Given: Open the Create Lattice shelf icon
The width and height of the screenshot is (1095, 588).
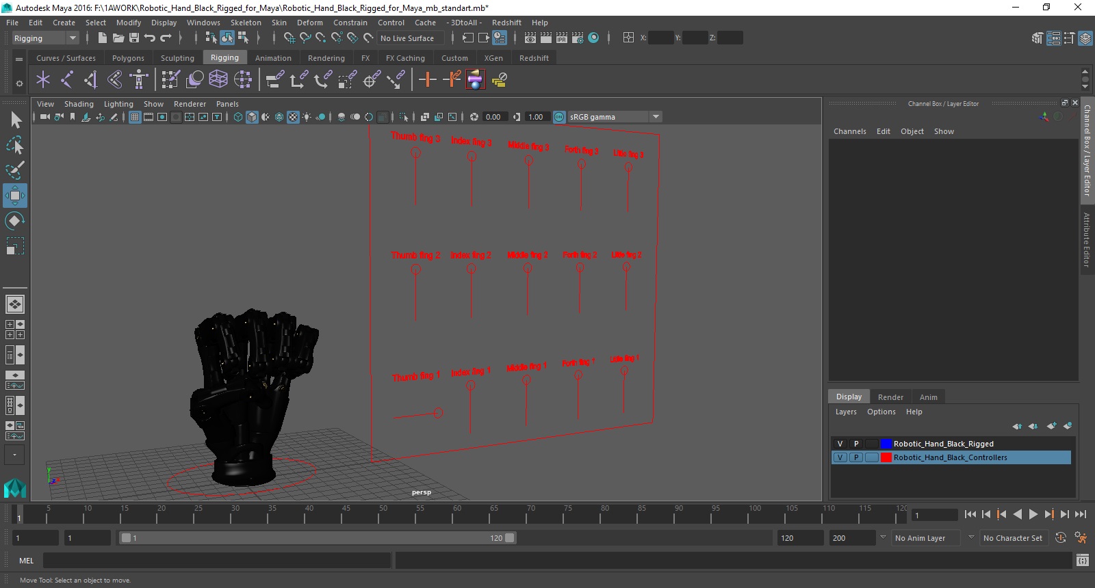Looking at the screenshot, I should 218,80.
